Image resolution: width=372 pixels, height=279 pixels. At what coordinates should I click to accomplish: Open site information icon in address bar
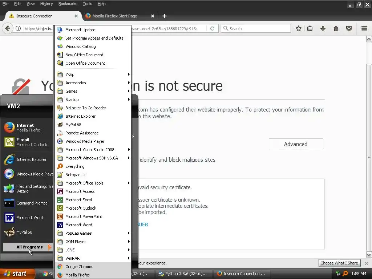(18, 28)
